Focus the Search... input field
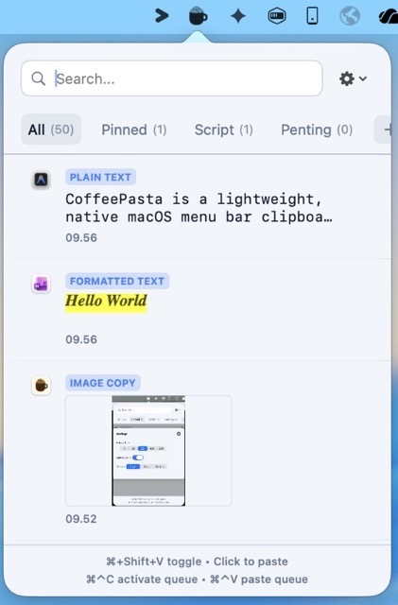Viewport: 398px width, 605px height. point(171,78)
